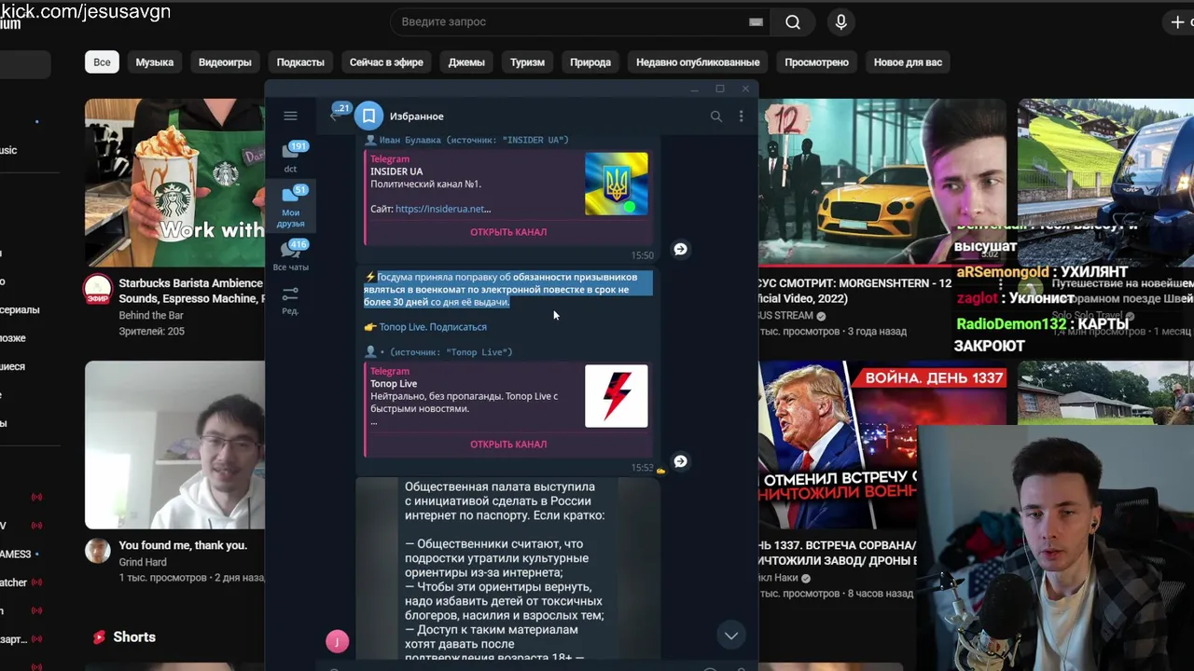
Task: Click Иван Булавка source line
Action: tap(466, 140)
